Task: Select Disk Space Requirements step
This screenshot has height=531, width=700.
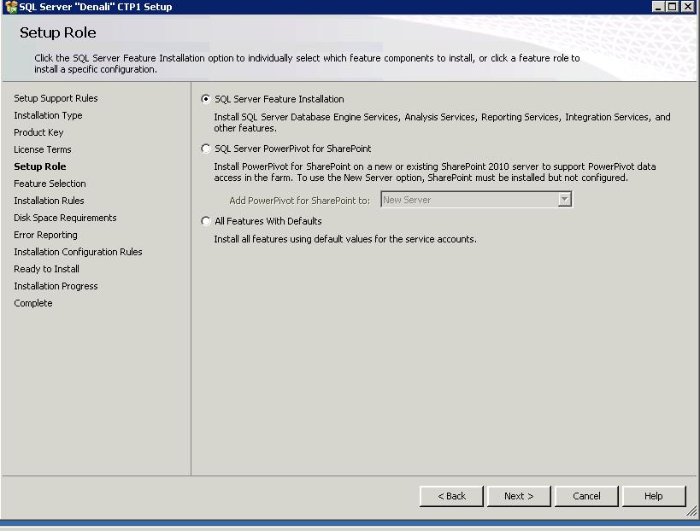Action: tap(65, 218)
